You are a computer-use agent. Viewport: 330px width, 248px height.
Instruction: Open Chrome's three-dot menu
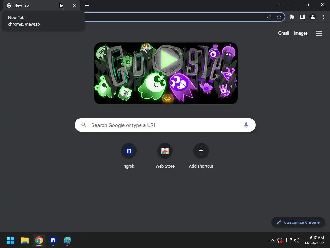click(x=323, y=17)
